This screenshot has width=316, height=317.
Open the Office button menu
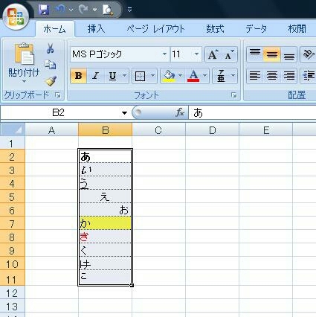tap(16, 16)
